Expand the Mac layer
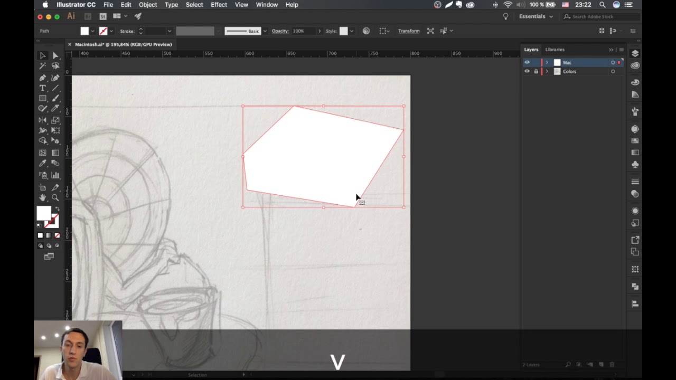676x380 pixels. click(547, 62)
